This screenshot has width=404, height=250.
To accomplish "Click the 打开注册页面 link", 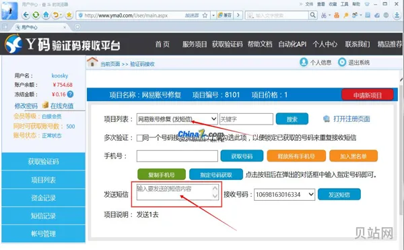I will 351,119.
